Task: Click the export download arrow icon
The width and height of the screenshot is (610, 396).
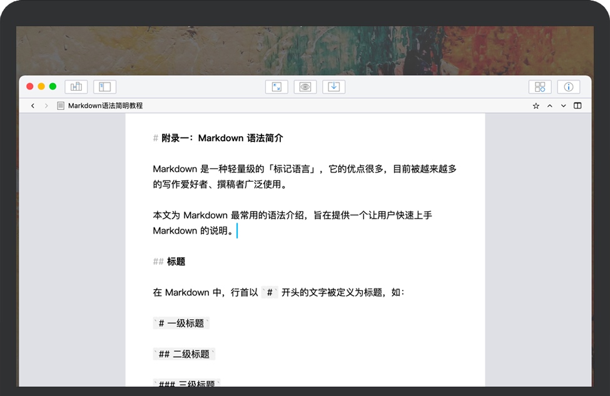Action: (x=334, y=87)
